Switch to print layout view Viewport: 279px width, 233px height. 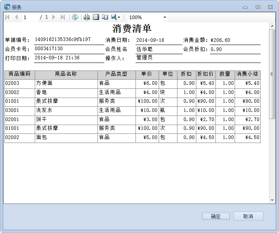click(96, 17)
